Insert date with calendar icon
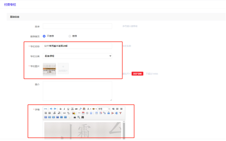 (83, 113)
